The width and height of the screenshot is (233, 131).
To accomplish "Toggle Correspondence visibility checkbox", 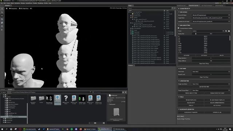I will 178,28.
